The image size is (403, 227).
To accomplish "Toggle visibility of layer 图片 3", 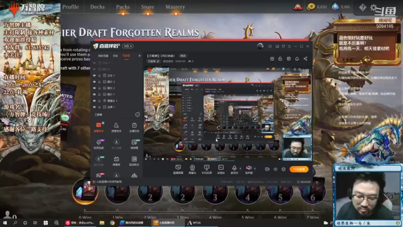I will 94,82.
